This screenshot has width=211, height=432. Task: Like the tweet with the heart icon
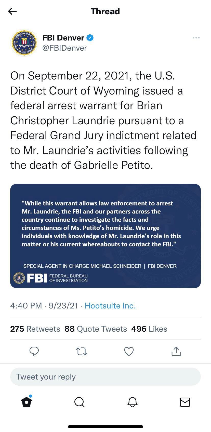click(129, 351)
